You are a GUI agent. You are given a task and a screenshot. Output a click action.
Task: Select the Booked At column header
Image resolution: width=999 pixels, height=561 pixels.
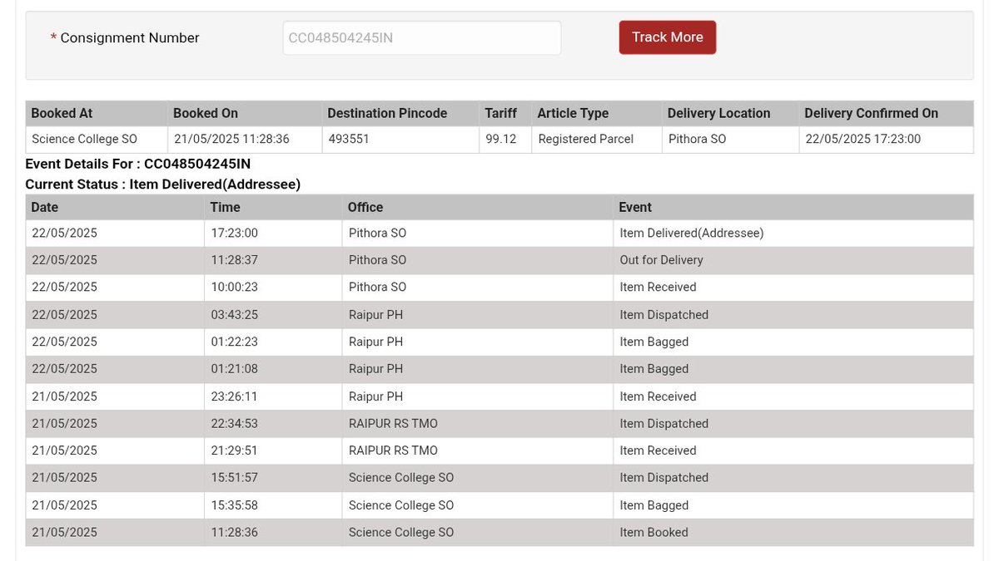pyautogui.click(x=96, y=113)
